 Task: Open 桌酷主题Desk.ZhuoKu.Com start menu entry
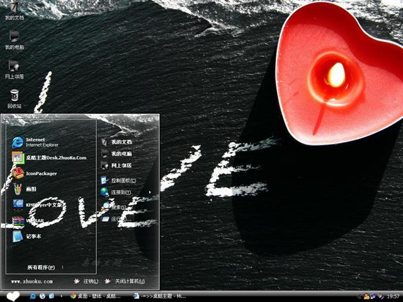(x=49, y=158)
